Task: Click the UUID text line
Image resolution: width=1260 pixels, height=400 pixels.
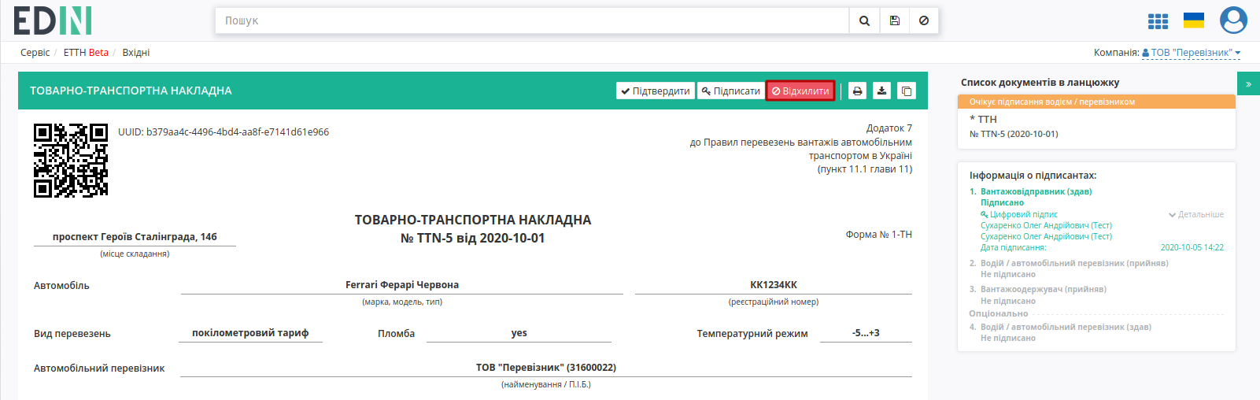Action: [x=224, y=132]
